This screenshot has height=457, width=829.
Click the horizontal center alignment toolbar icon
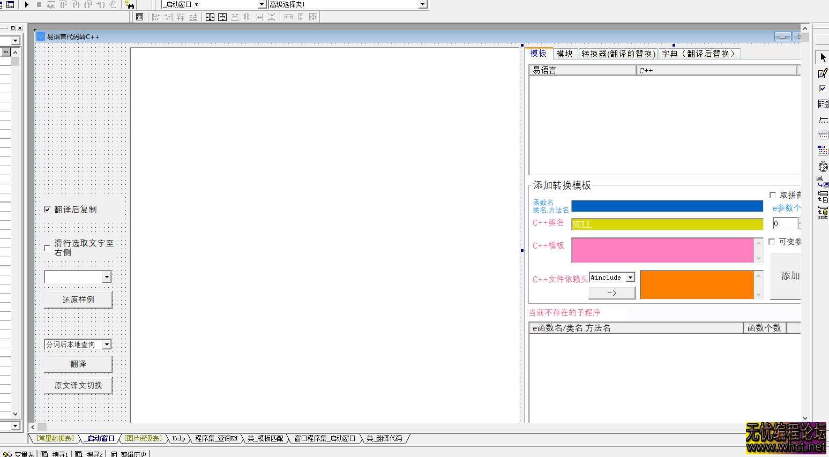point(210,17)
